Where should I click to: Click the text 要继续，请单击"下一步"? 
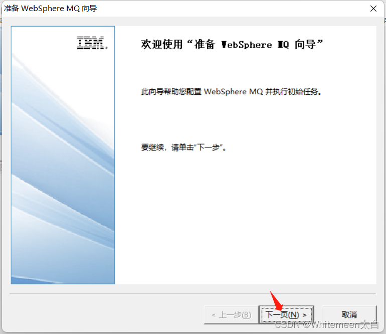click(x=183, y=147)
